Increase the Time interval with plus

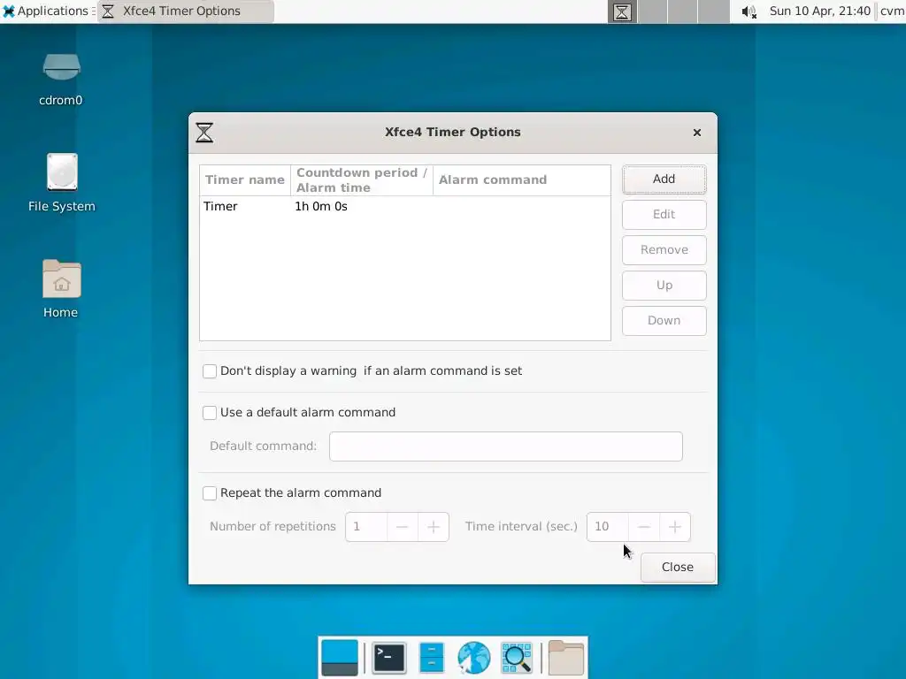point(674,527)
